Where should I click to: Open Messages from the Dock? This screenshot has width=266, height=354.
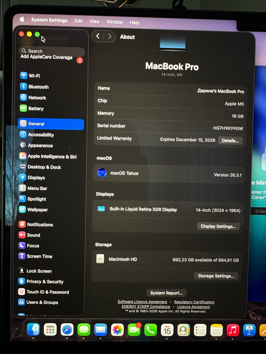pos(84,330)
